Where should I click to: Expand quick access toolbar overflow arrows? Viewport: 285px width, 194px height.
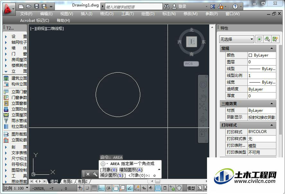(51, 7)
